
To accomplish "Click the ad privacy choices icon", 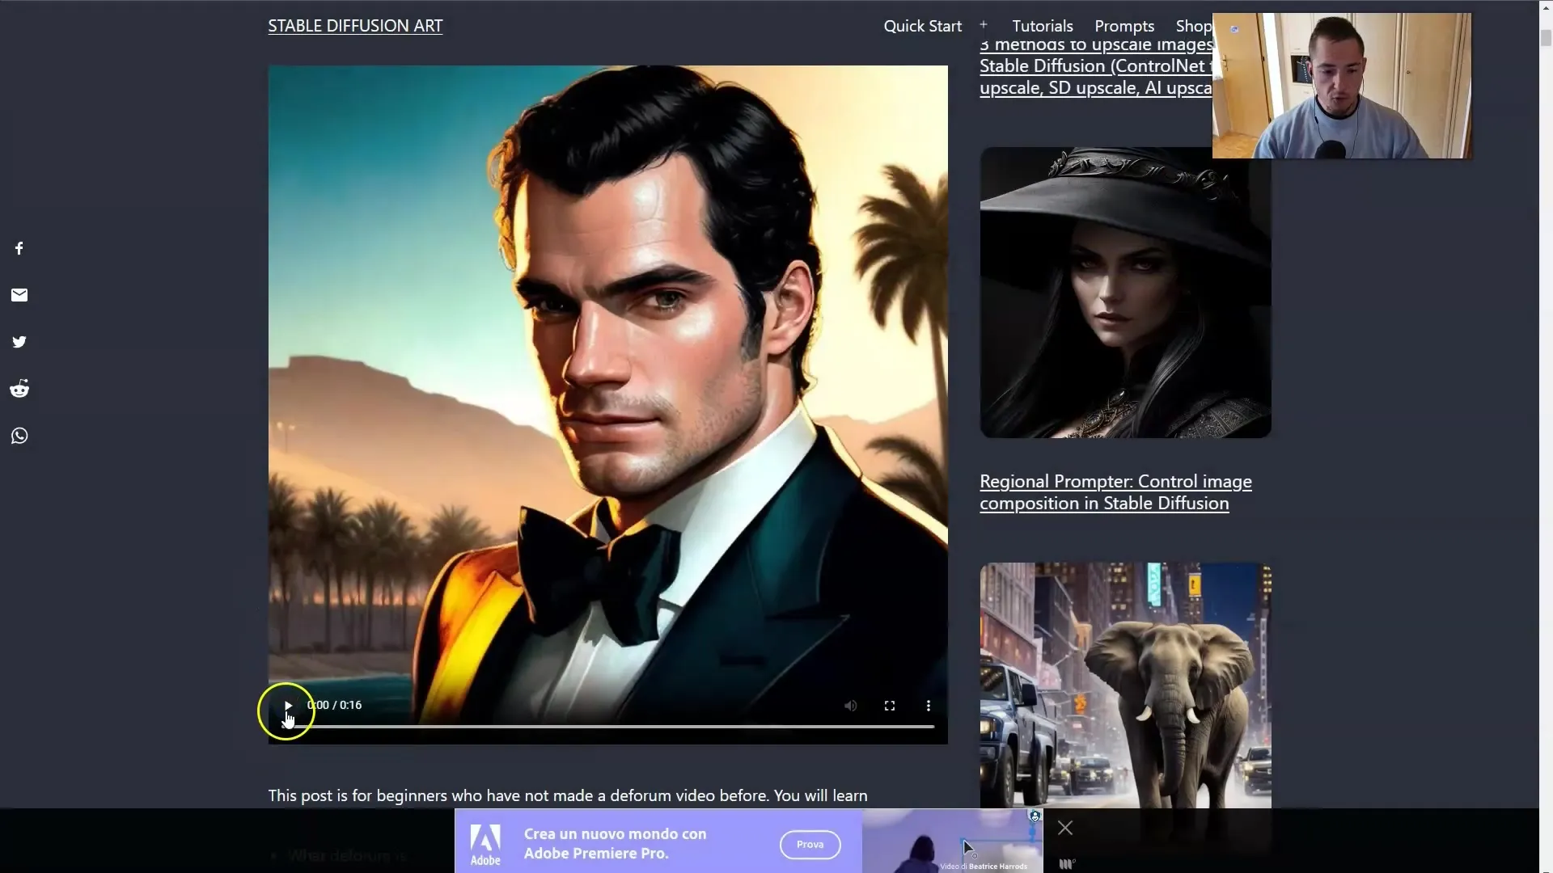I will 1035,816.
